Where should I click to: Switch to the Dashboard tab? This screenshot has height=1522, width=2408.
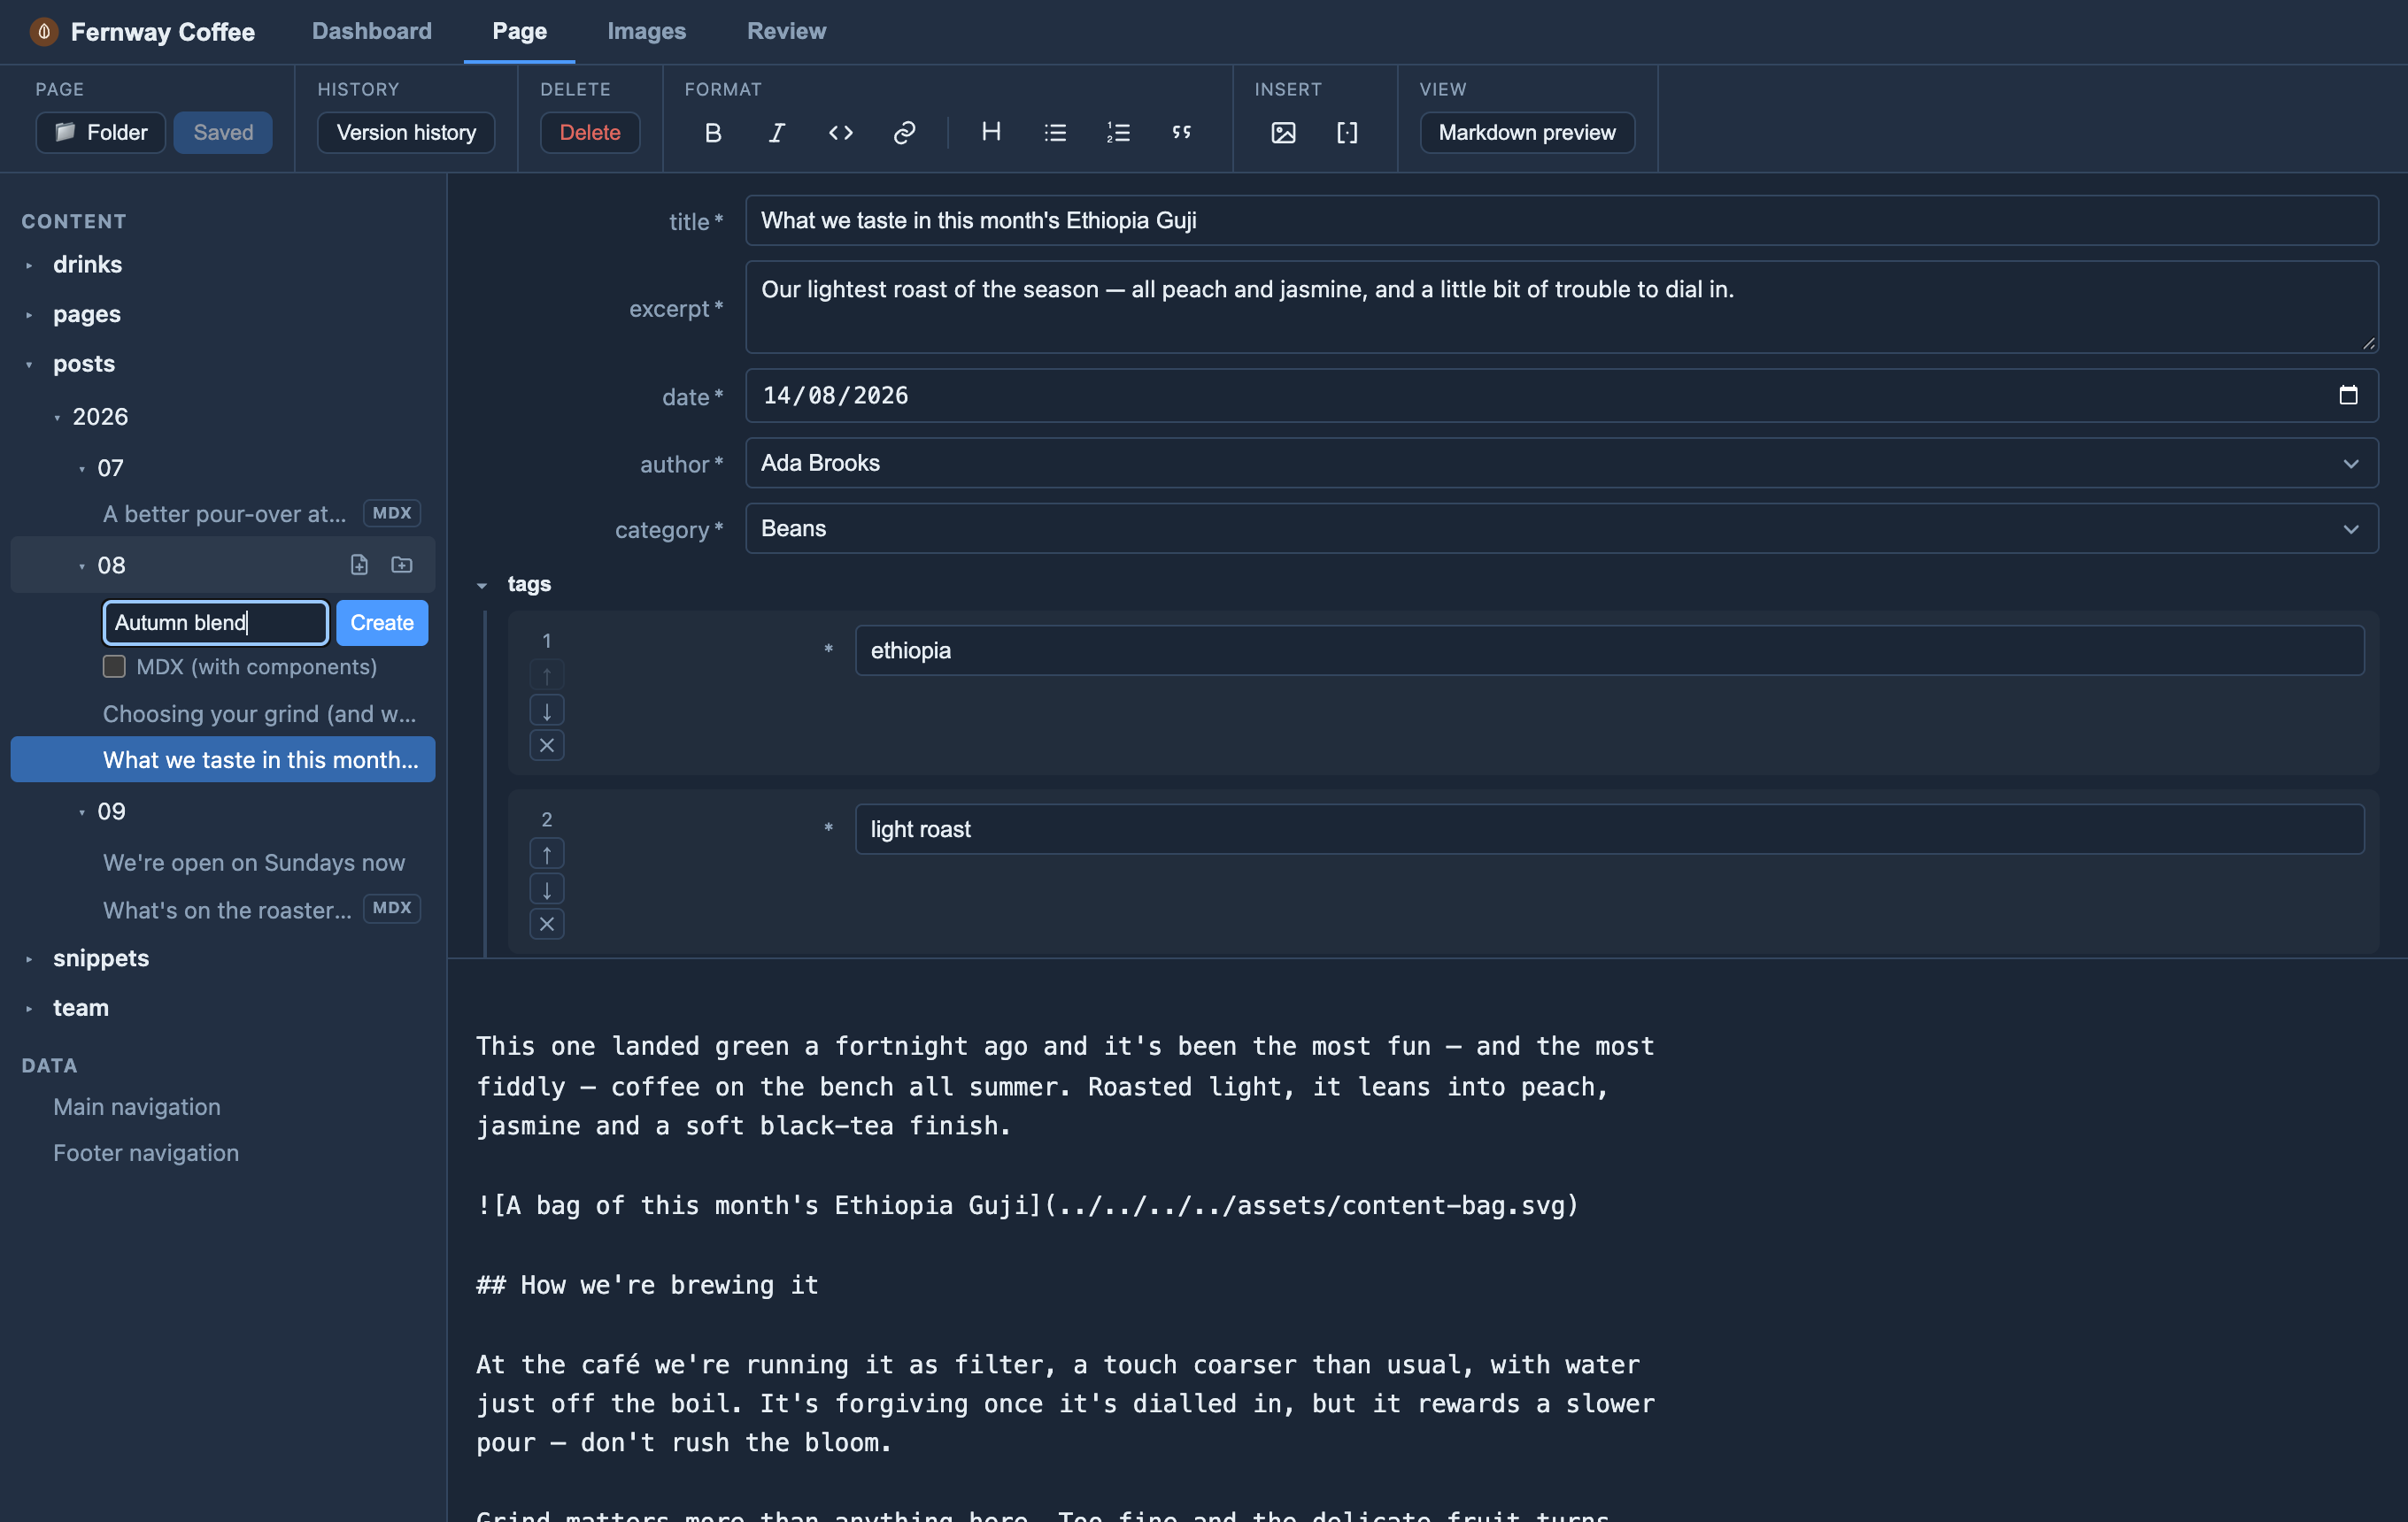point(372,31)
